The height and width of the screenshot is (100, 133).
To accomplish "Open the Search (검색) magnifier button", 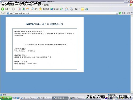I will [x=34, y=9].
